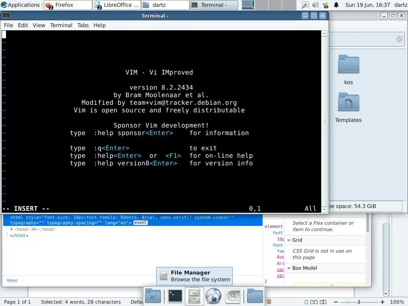Open the notifications bell icon
The image size is (408, 306).
pos(336,5)
